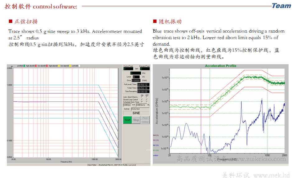Turn Closed Loop Control OFF

(147, 99)
